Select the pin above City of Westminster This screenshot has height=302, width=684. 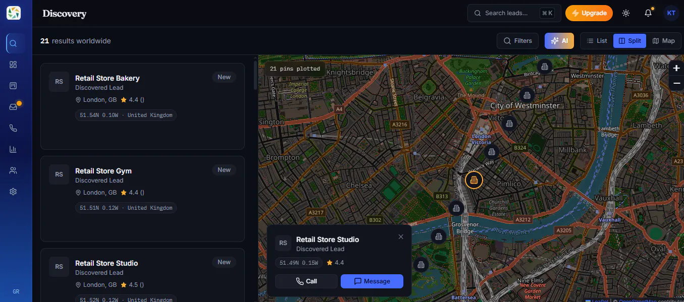[x=527, y=94]
